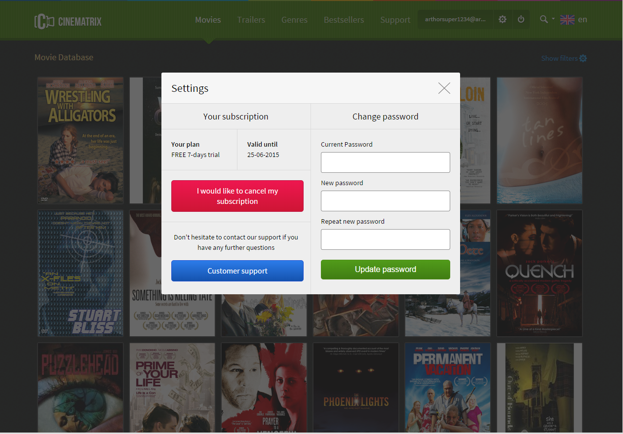Open the Stuart Bliss movie poster
This screenshot has height=434, width=623.
(80, 273)
